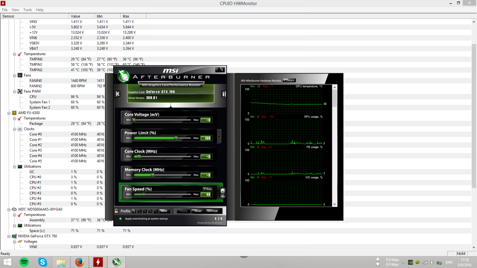Screen dimensions: 477x268
Task: Click the ENG language indicator
Action: pyautogui.click(x=448, y=262)
